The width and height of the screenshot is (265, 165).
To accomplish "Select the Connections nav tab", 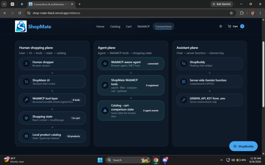I will tap(163, 27).
